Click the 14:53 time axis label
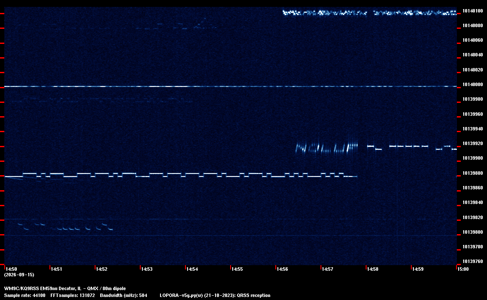The width and height of the screenshot is (487, 300). click(147, 269)
